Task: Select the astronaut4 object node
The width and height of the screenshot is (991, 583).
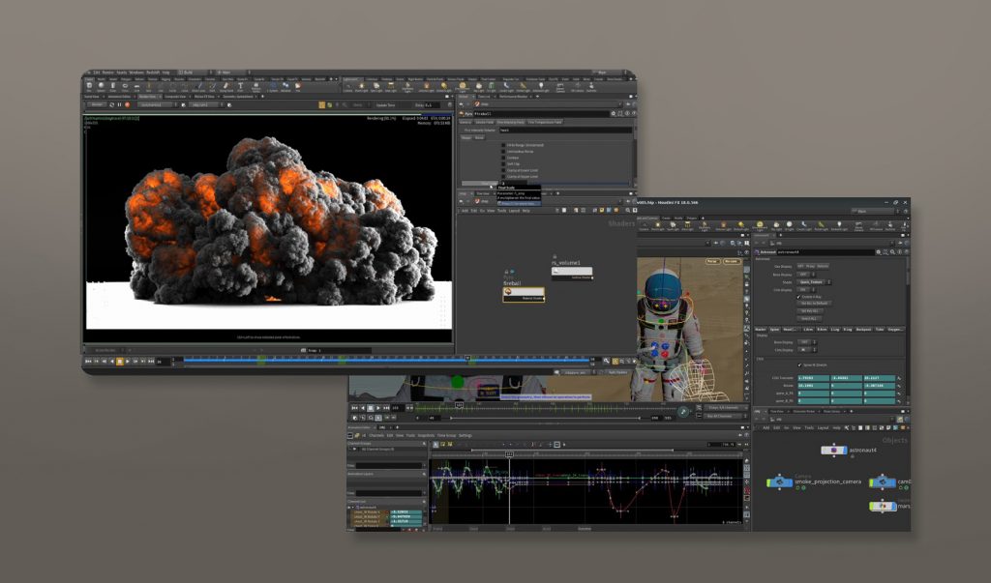Action: point(833,451)
